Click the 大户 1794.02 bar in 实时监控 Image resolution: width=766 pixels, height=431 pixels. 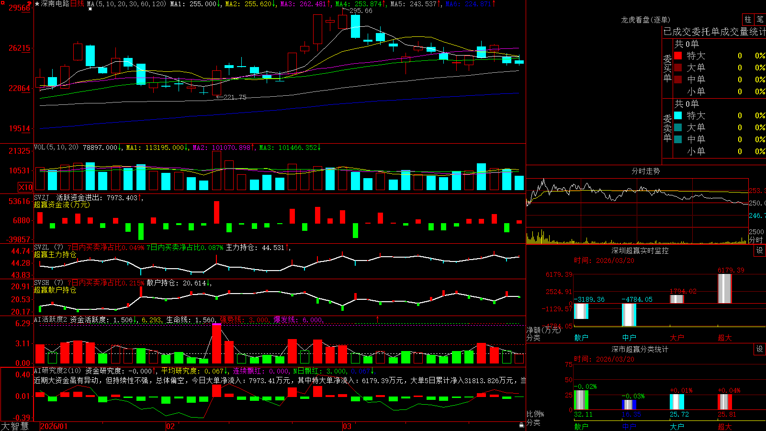(677, 299)
